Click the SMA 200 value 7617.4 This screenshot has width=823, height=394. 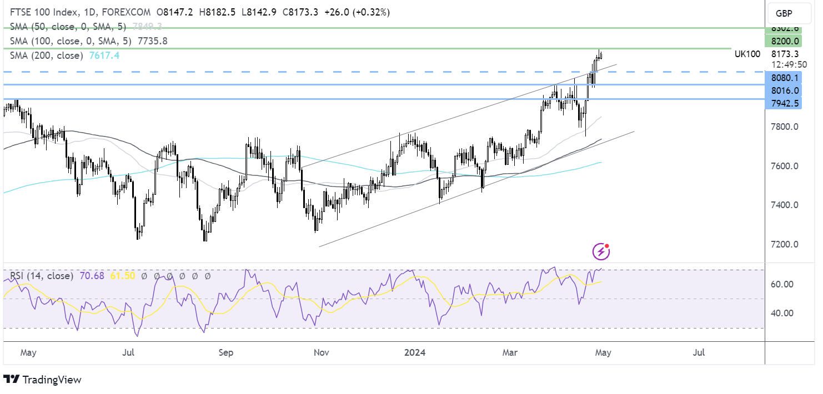[x=104, y=55]
